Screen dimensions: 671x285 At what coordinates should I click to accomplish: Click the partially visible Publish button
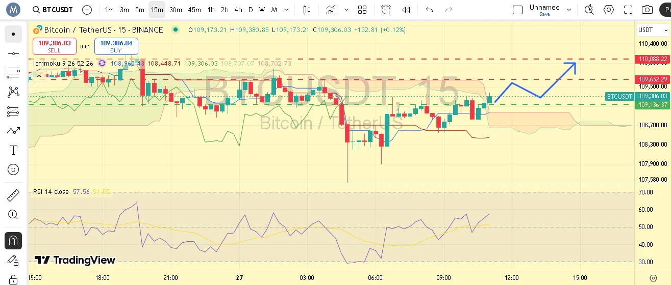[x=665, y=10]
